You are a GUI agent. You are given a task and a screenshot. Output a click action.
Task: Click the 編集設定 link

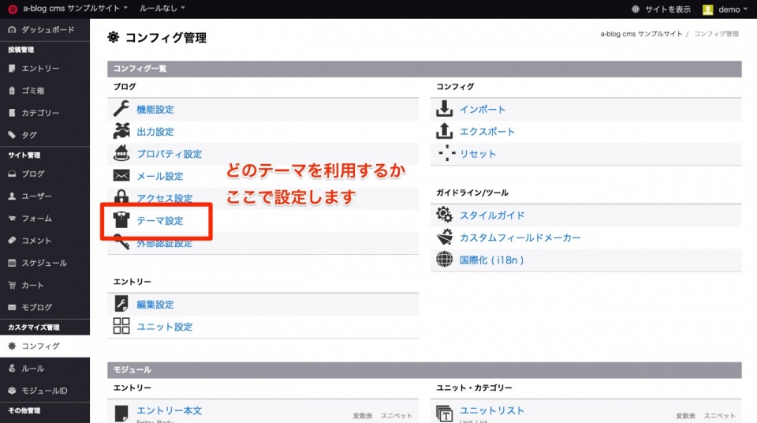coord(155,305)
